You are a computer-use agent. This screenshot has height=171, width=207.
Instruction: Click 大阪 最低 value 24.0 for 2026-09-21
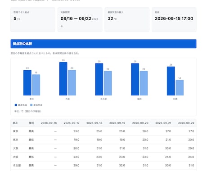168,157
